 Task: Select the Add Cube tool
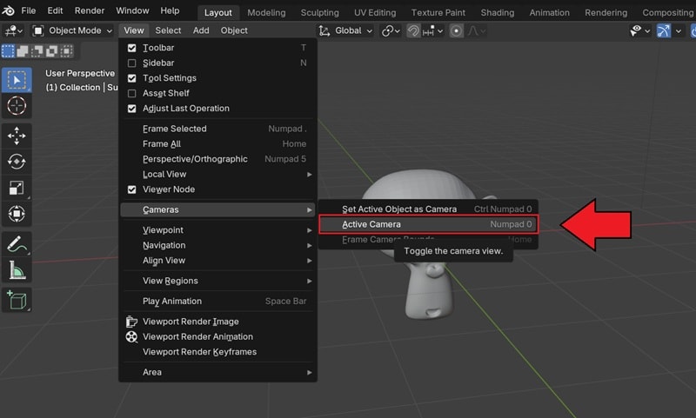pos(17,300)
